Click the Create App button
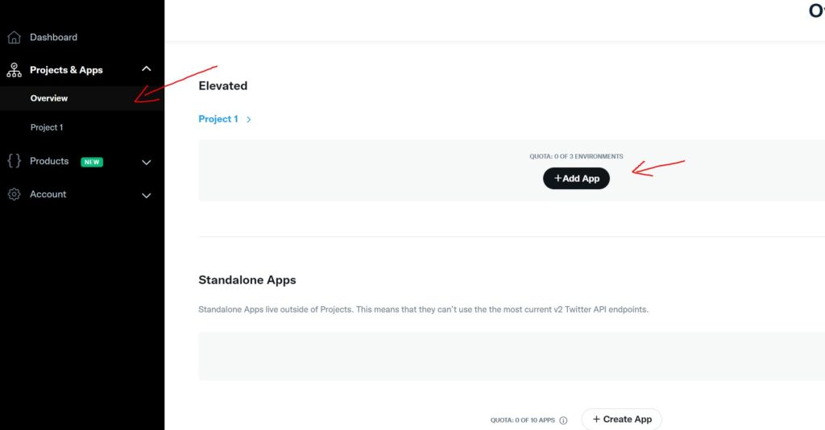This screenshot has width=825, height=430. click(x=622, y=419)
